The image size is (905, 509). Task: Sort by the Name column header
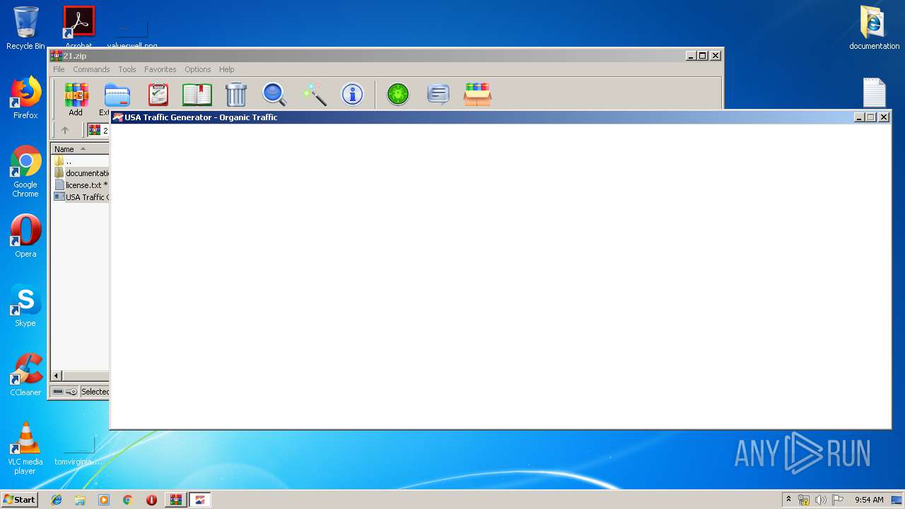pos(80,149)
